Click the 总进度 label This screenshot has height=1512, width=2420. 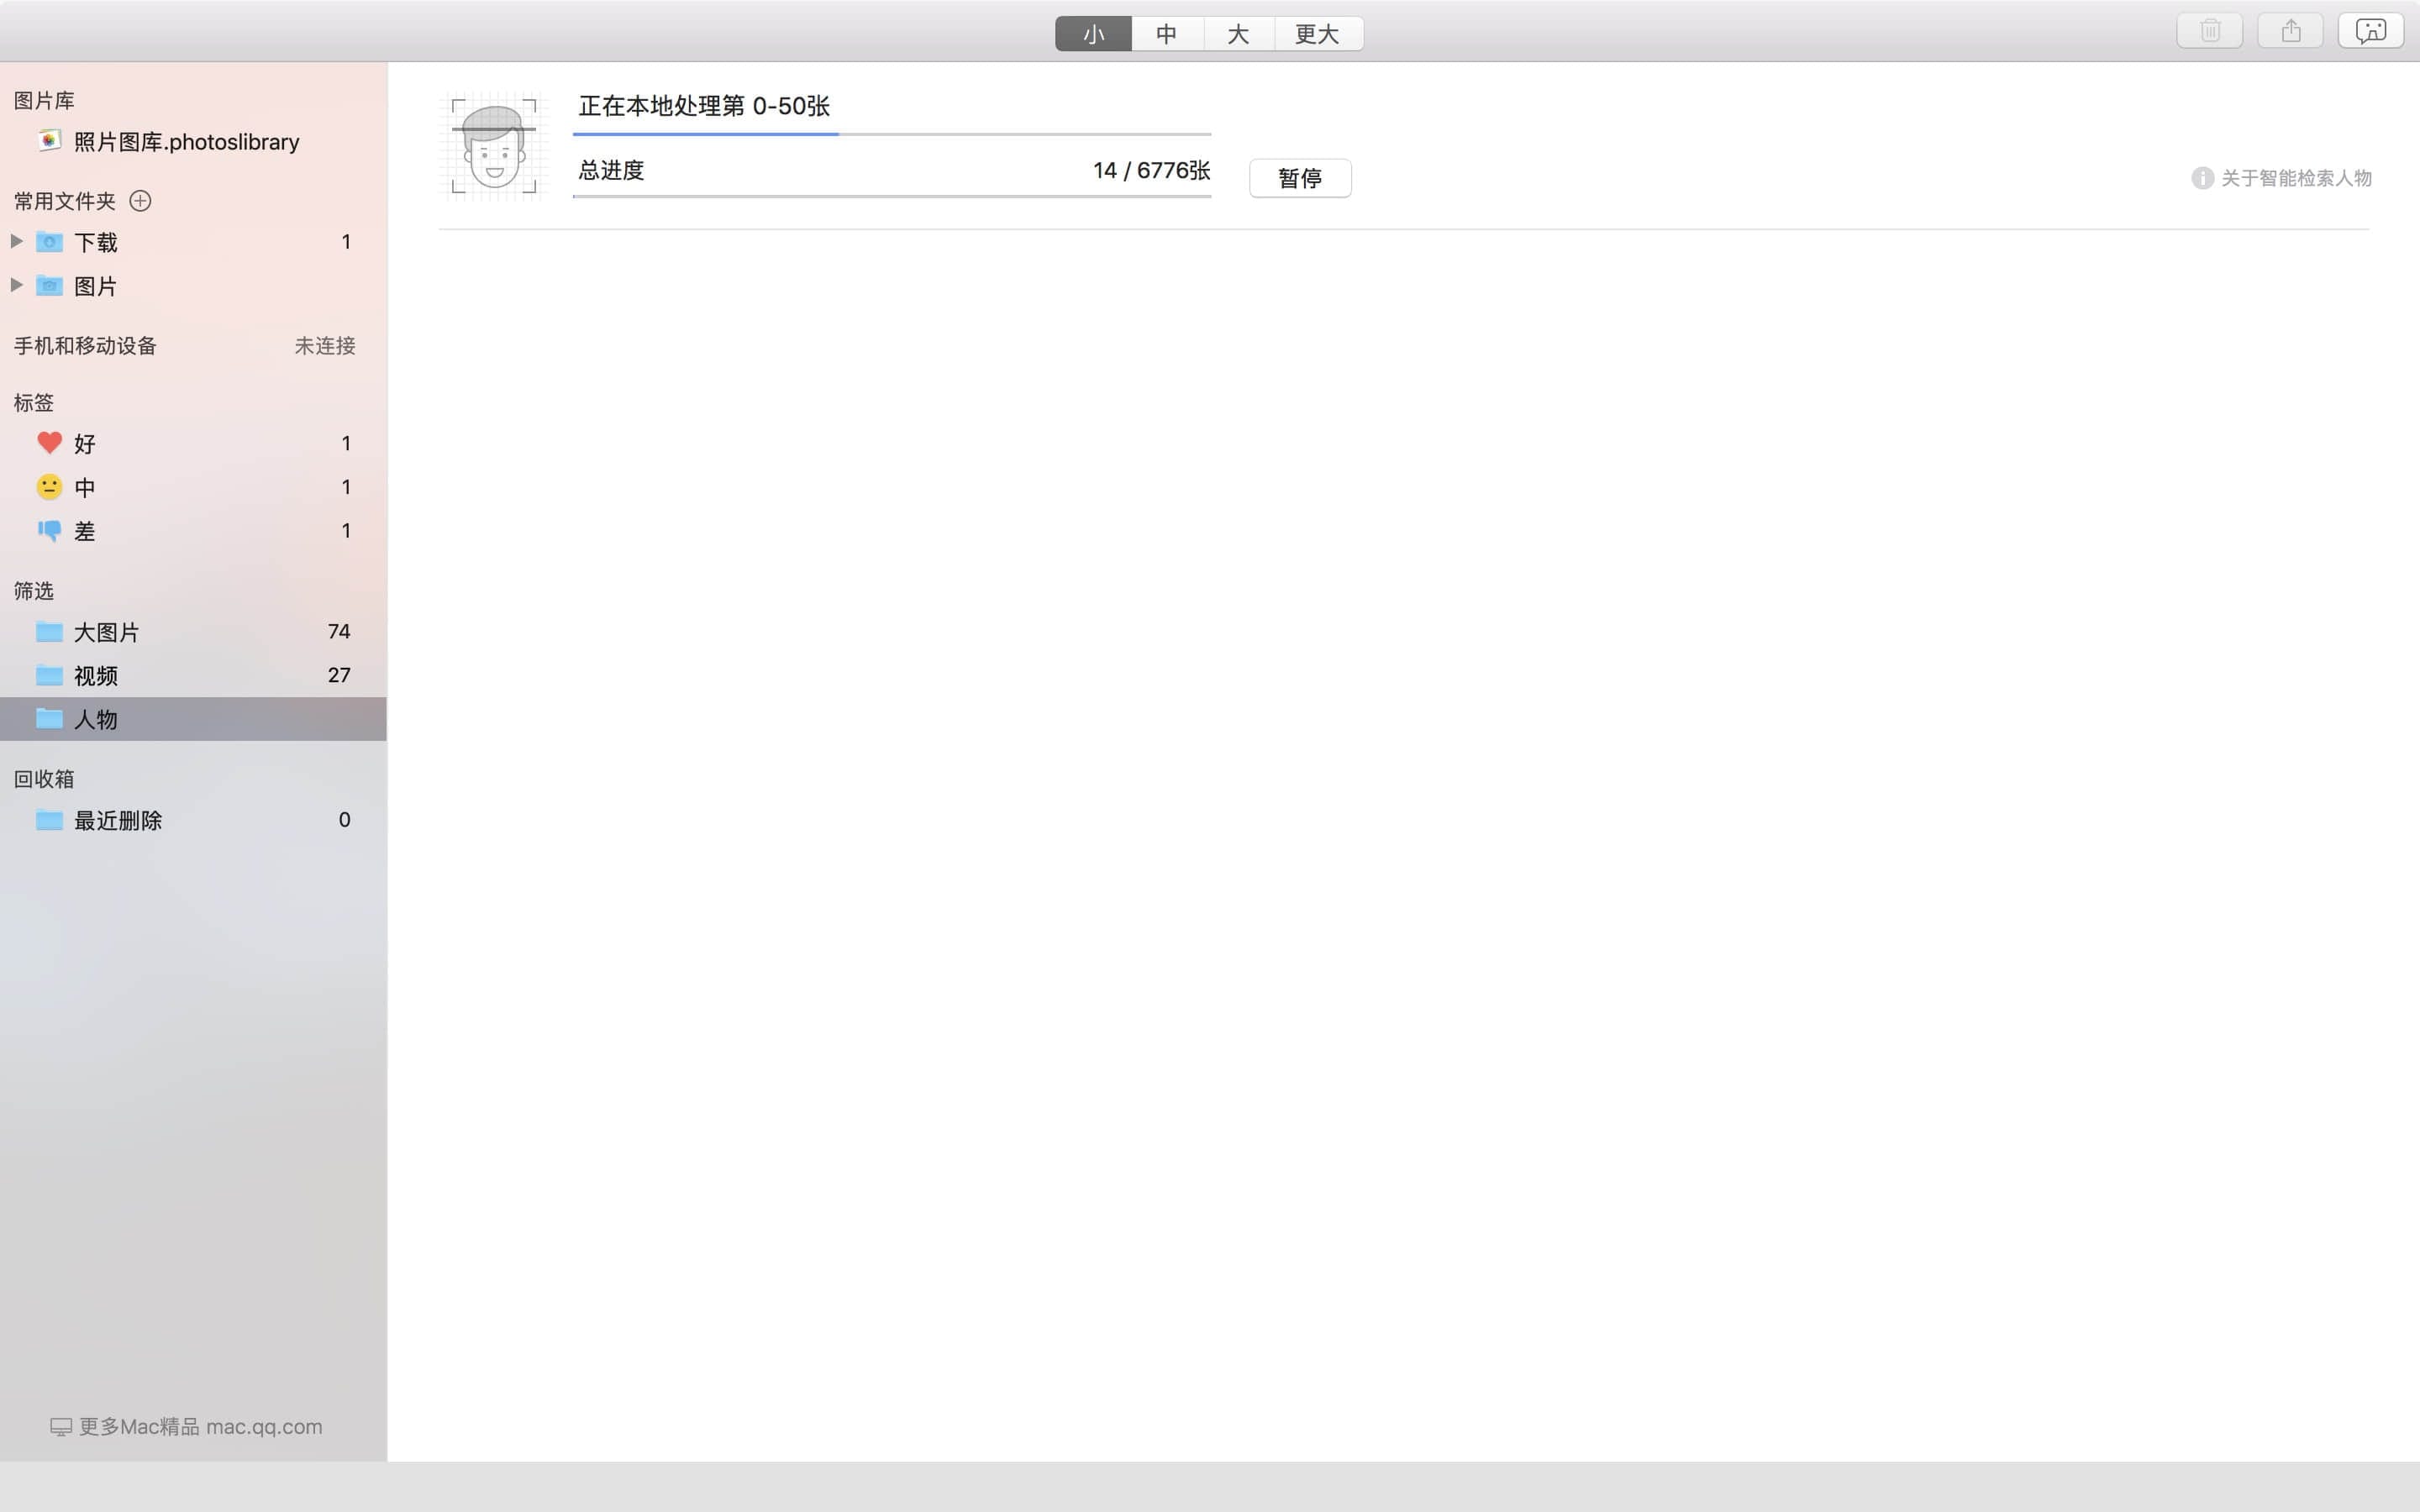611,170
